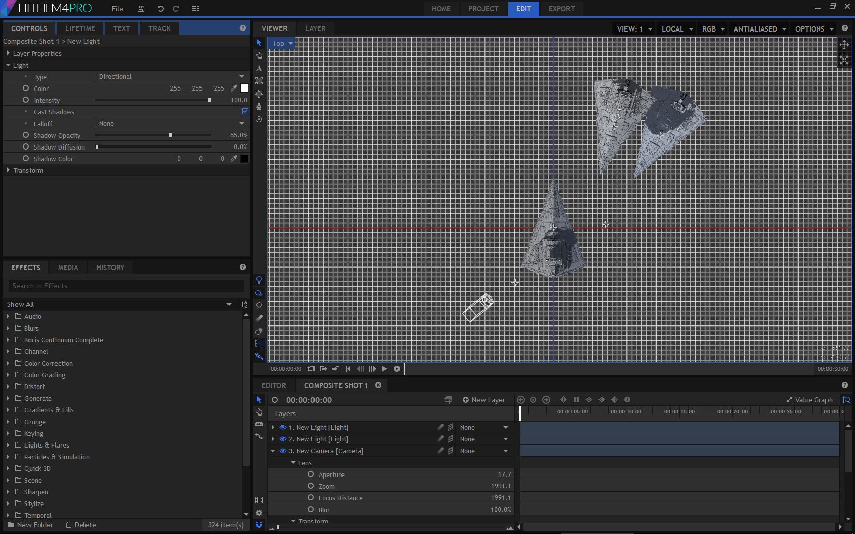The height and width of the screenshot is (534, 855).
Task: Open the VIEW: 1 dropdown
Action: [634, 29]
